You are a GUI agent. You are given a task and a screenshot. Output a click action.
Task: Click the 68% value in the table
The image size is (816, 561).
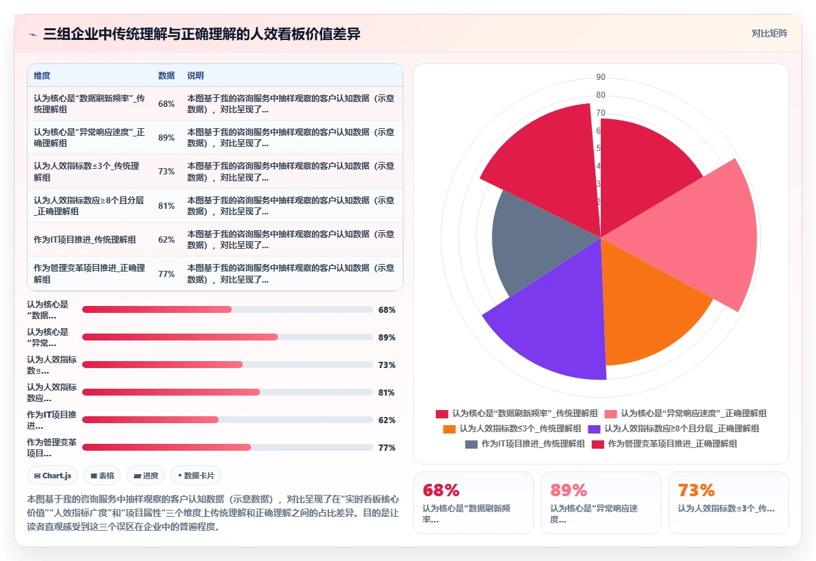pyautogui.click(x=166, y=104)
